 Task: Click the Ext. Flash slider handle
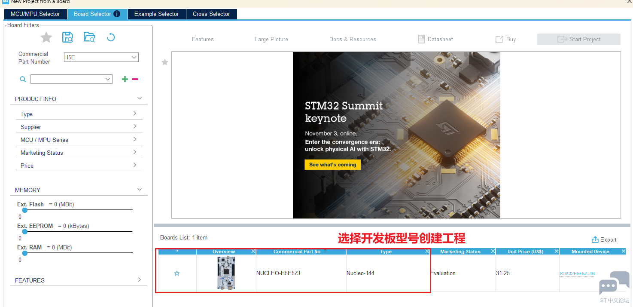click(25, 210)
